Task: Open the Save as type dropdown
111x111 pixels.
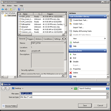Action: (107, 97)
